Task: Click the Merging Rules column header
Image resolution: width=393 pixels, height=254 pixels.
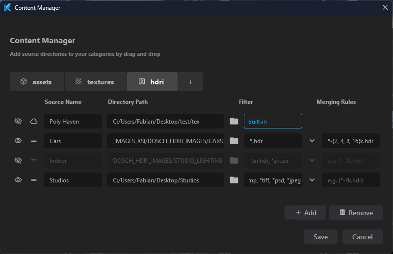Action: coord(336,102)
